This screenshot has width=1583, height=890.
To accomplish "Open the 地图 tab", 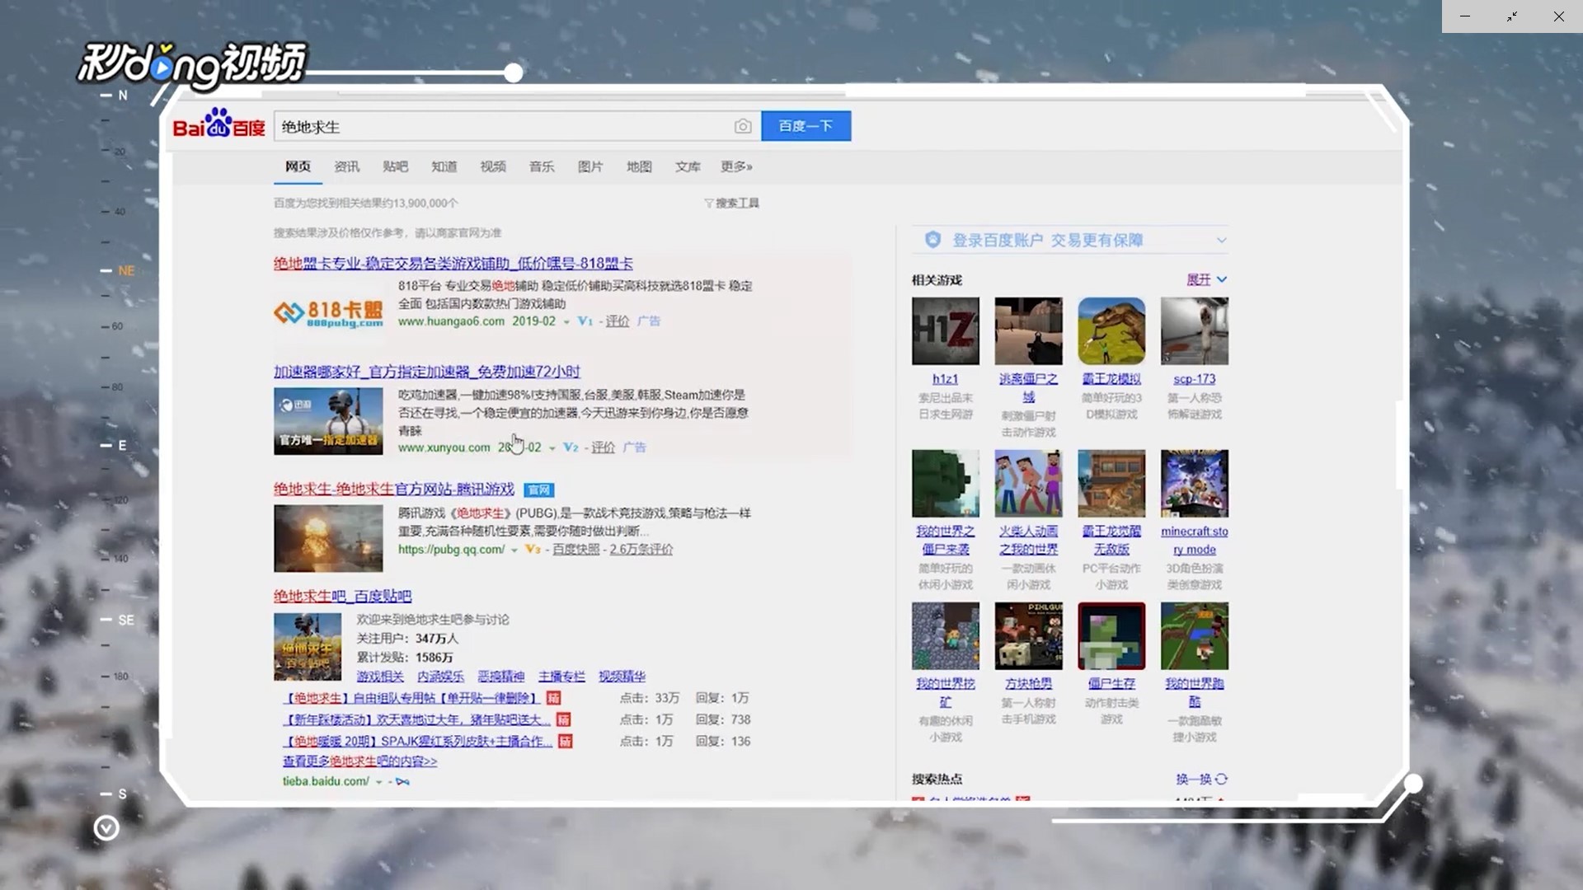I will 639,166.
